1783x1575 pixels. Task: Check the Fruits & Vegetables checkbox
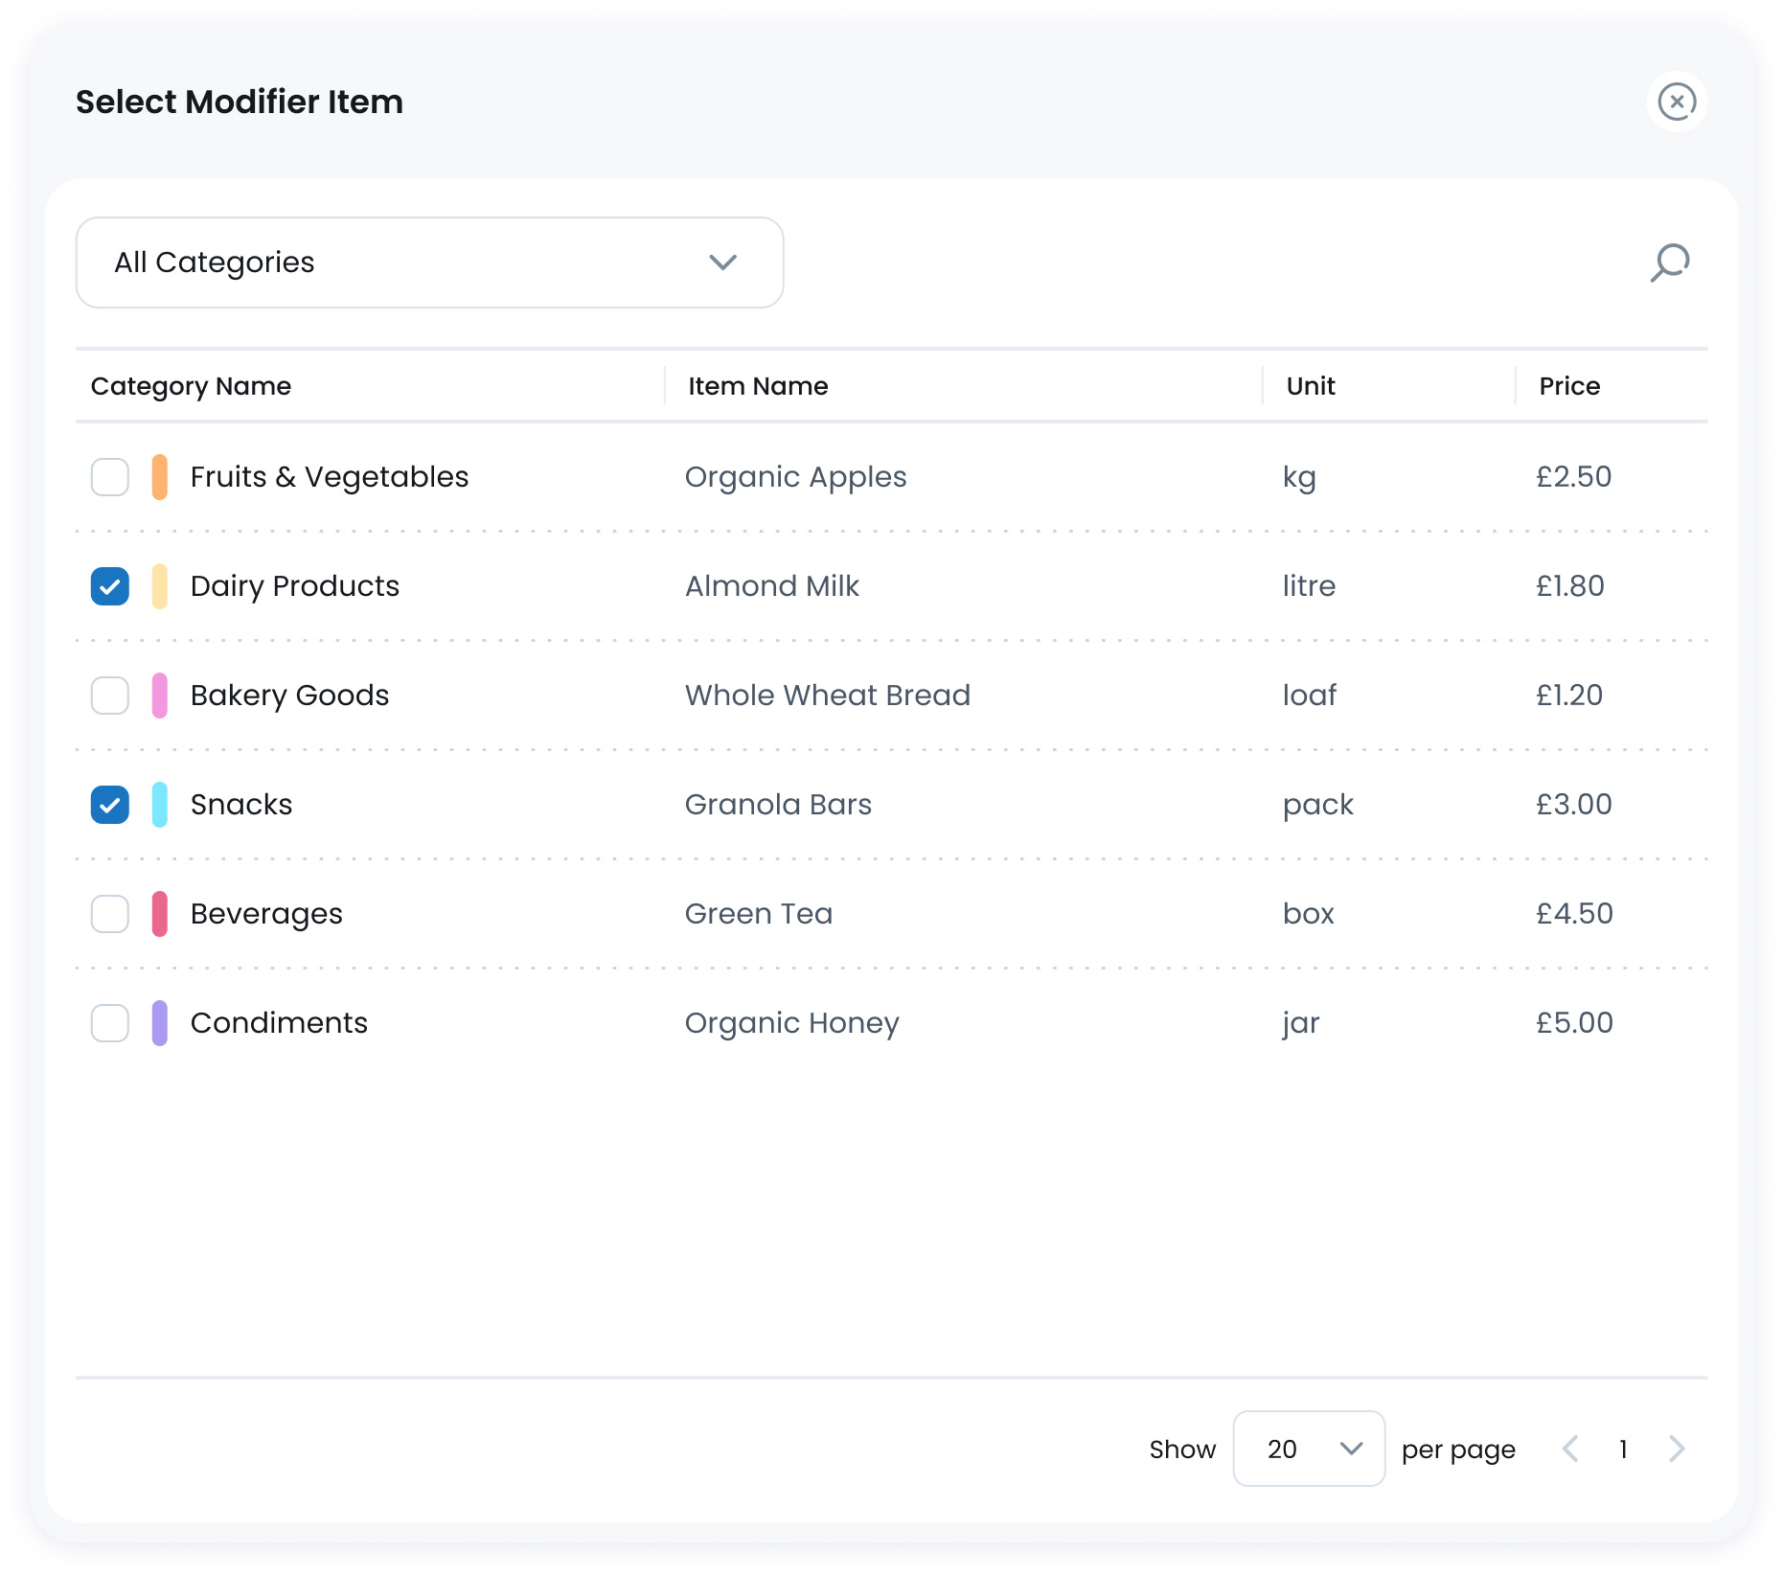coord(110,477)
